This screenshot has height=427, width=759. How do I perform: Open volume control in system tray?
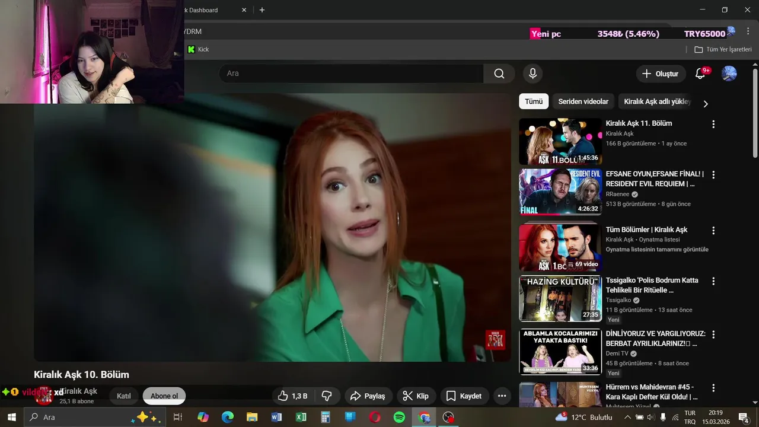tap(651, 417)
